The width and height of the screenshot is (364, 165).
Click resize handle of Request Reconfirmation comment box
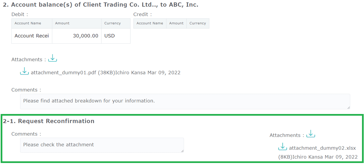coord(182,151)
